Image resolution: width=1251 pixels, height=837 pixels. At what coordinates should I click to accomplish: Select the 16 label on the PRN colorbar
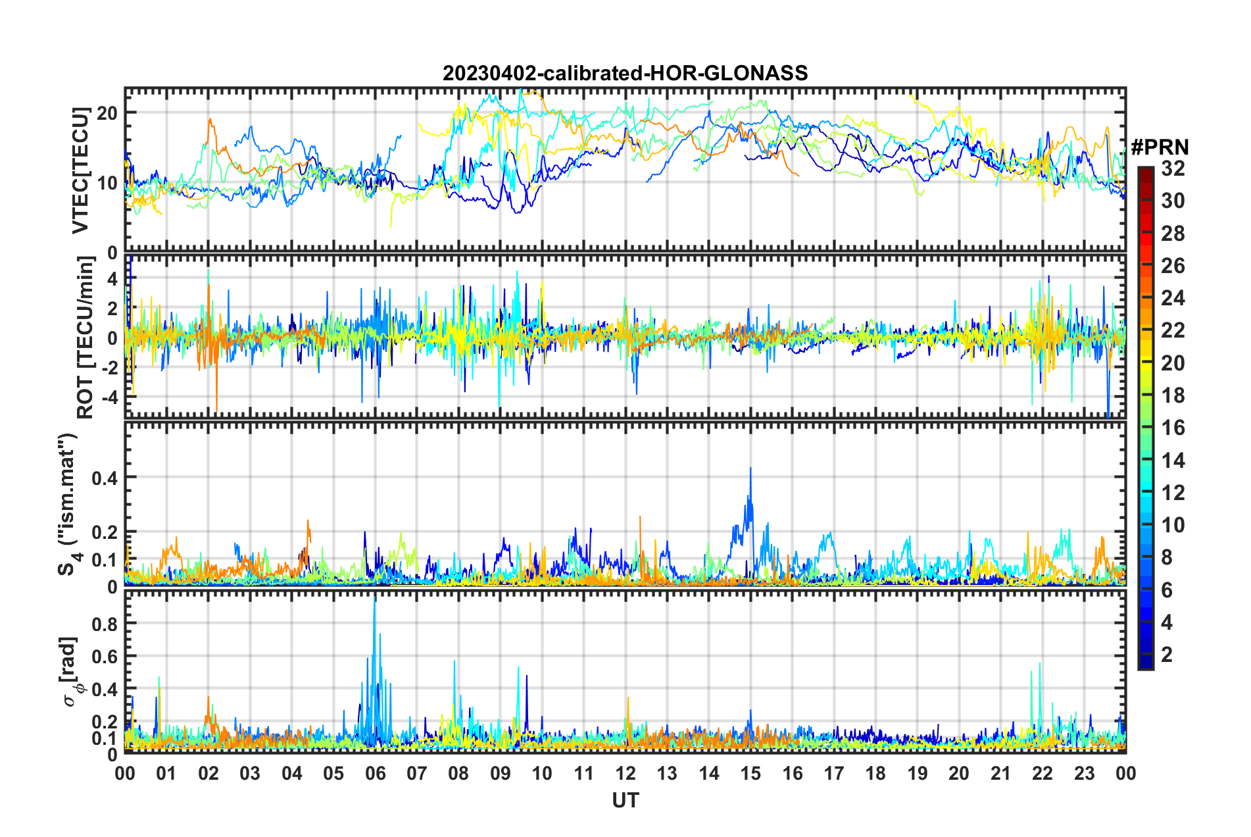point(1173,428)
